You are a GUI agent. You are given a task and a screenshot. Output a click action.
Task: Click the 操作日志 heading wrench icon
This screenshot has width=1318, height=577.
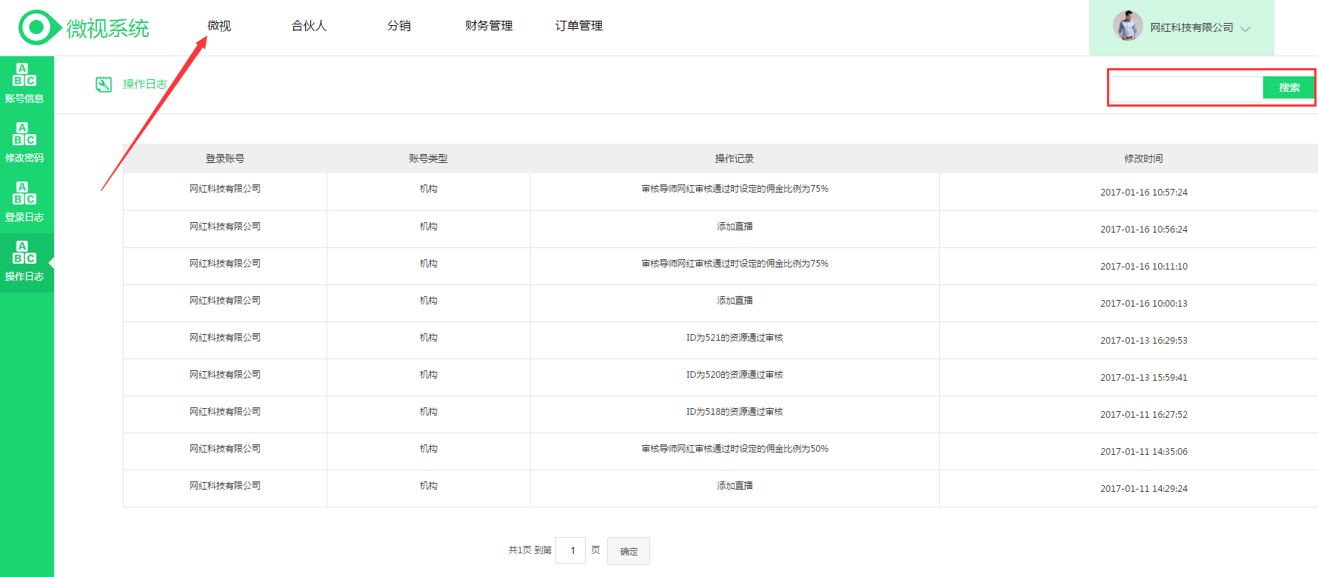coord(104,84)
